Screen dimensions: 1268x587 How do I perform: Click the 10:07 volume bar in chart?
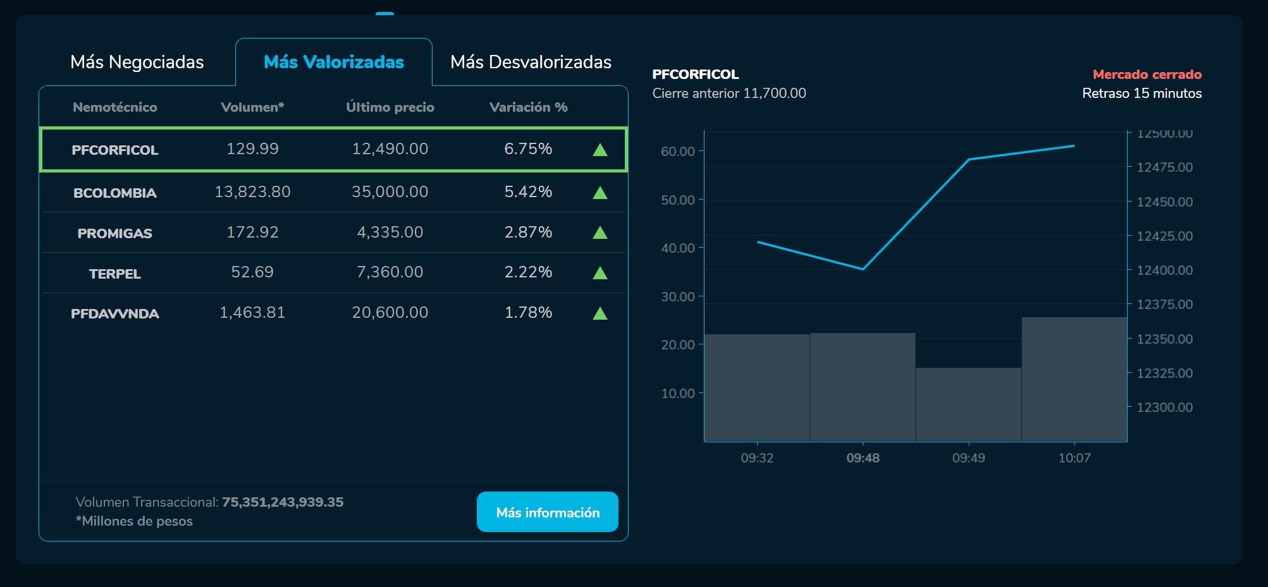[1074, 379]
